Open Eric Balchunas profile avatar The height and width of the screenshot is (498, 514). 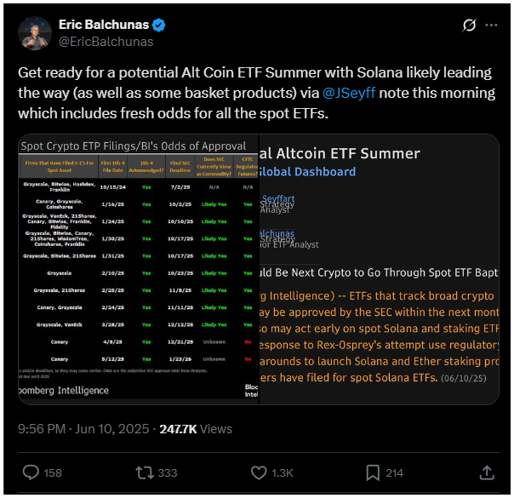tap(35, 33)
